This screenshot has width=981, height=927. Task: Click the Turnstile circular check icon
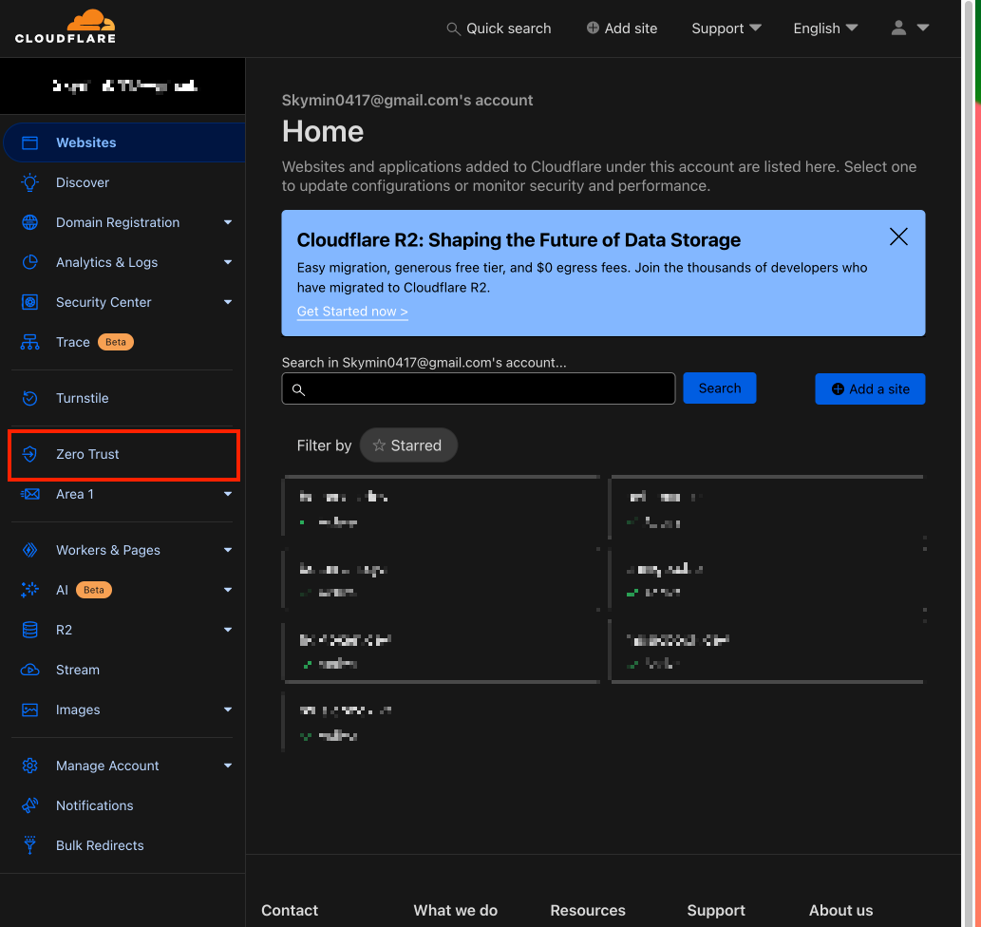point(30,398)
